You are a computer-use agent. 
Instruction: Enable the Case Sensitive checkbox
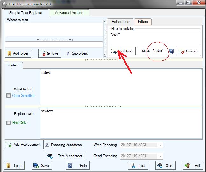coord(8,95)
